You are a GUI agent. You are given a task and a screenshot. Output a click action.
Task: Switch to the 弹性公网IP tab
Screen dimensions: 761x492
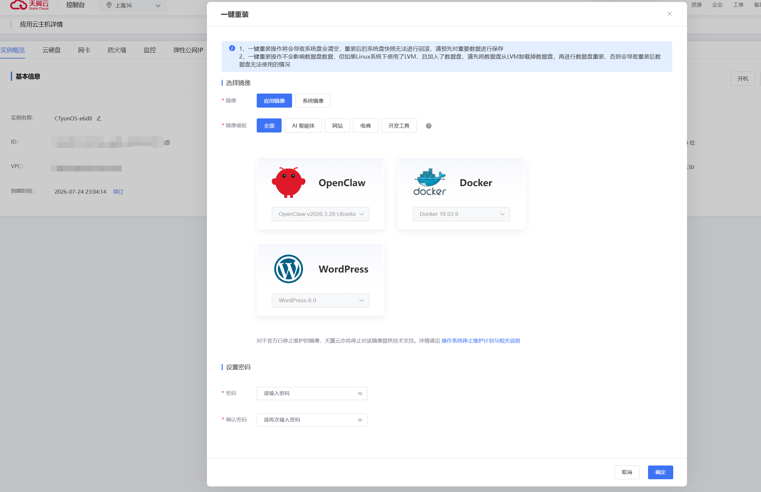pos(188,50)
